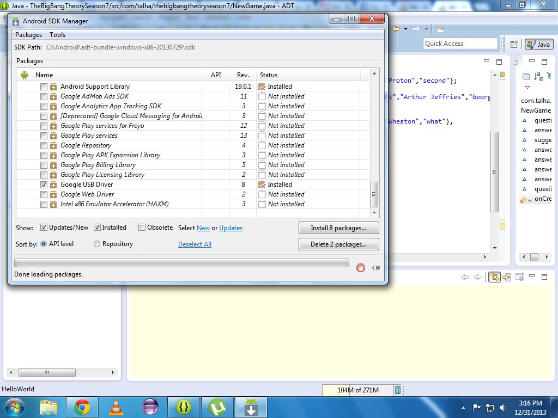Click Collapse All icon in Outline view
This screenshot has width=558, height=418.
526,76
